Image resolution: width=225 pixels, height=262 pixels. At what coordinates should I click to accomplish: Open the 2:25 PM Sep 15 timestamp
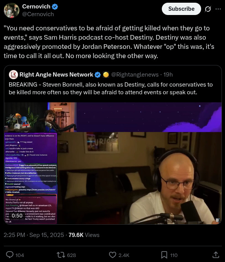(x=34, y=235)
